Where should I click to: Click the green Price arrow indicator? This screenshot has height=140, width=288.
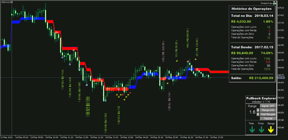click(x=261, y=130)
